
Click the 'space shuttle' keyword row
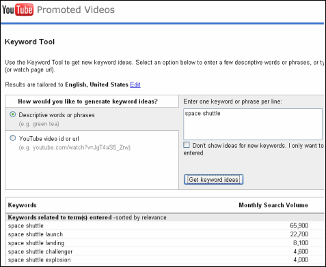[x=165, y=225]
